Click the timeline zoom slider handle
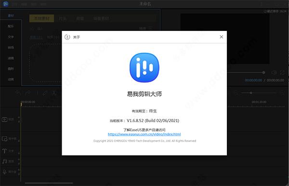This screenshot has height=186, width=289. (x=251, y=93)
